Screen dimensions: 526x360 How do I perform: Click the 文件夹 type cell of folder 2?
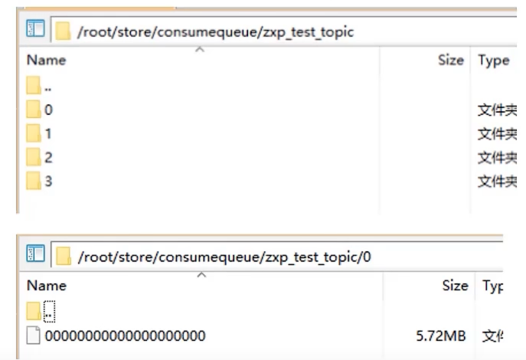(497, 158)
